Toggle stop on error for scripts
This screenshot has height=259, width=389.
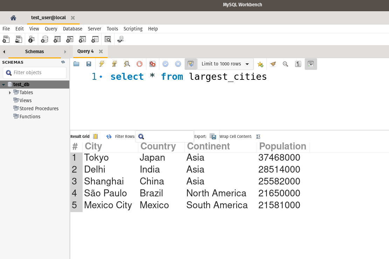click(152, 64)
